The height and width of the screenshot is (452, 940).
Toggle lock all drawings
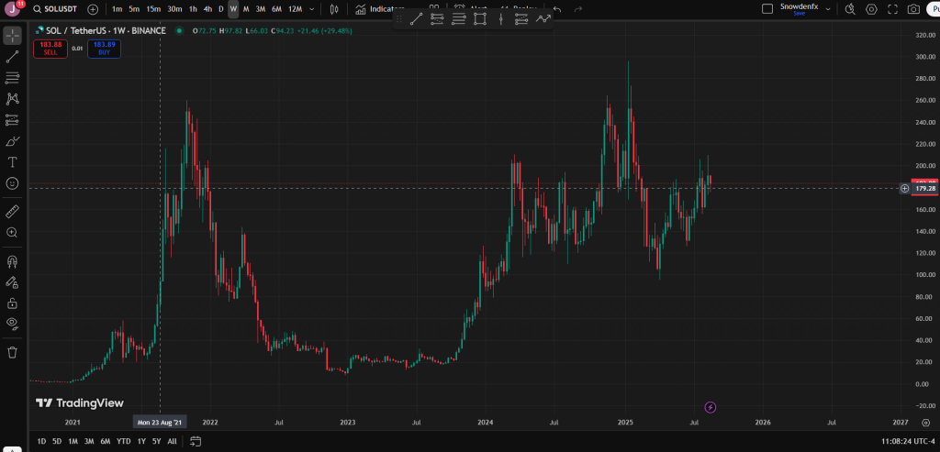point(13,303)
